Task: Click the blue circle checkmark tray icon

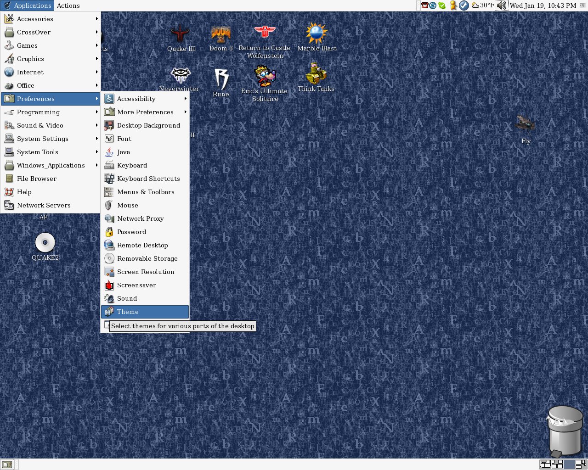Action: click(464, 6)
